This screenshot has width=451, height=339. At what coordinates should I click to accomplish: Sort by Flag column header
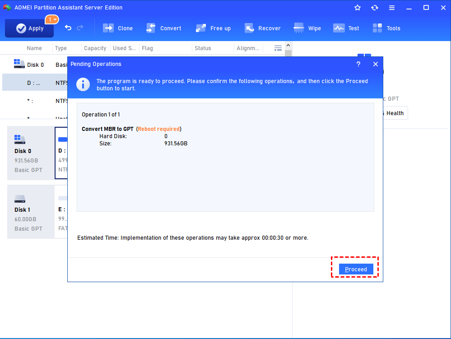147,48
